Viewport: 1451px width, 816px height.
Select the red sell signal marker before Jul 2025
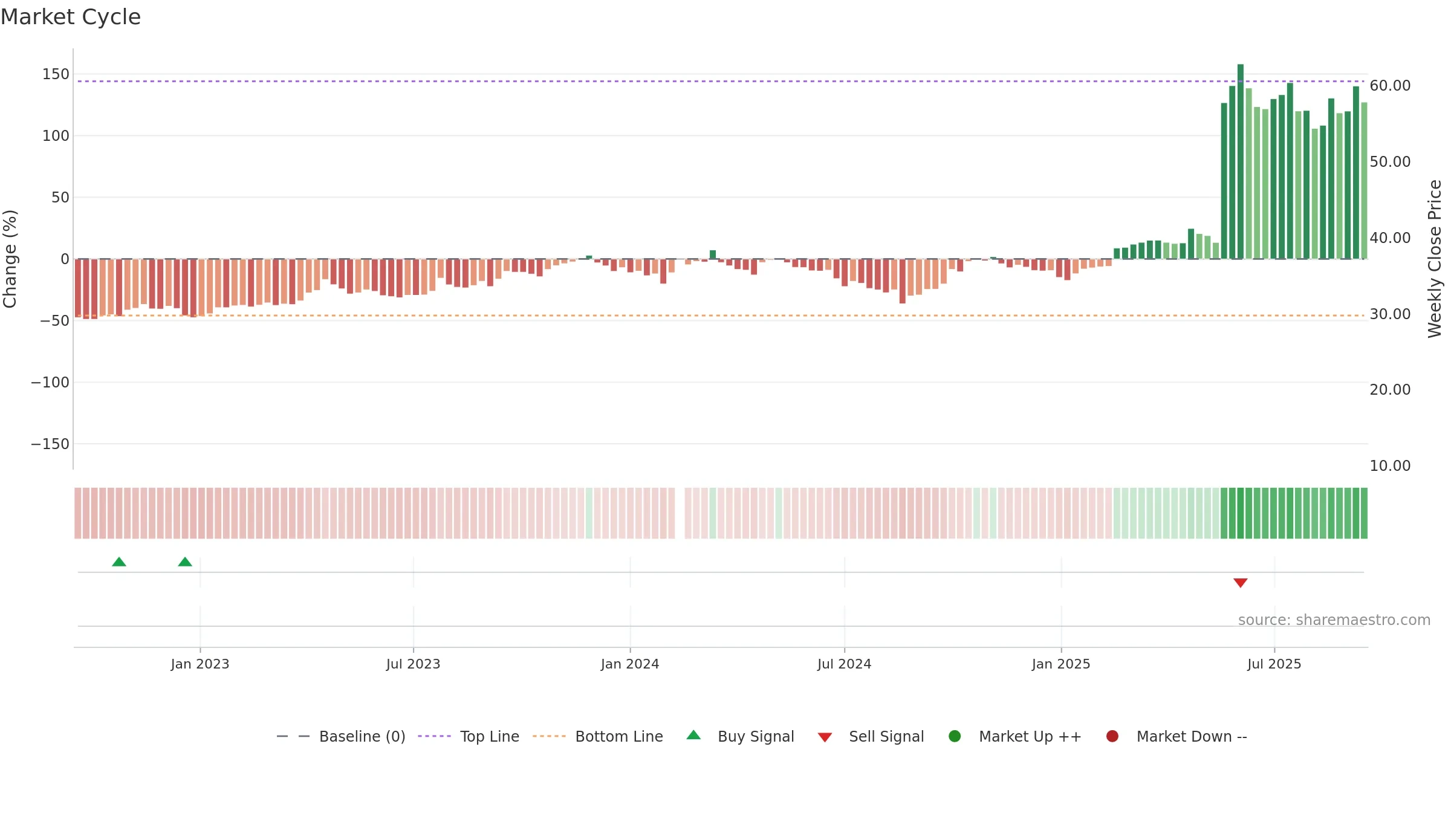[x=1241, y=583]
